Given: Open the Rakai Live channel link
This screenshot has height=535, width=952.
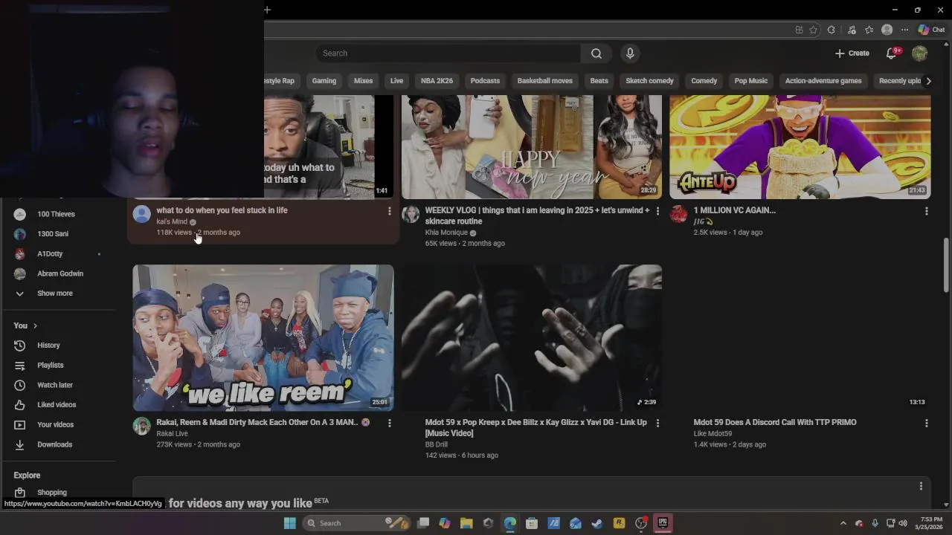Looking at the screenshot, I should (172, 434).
